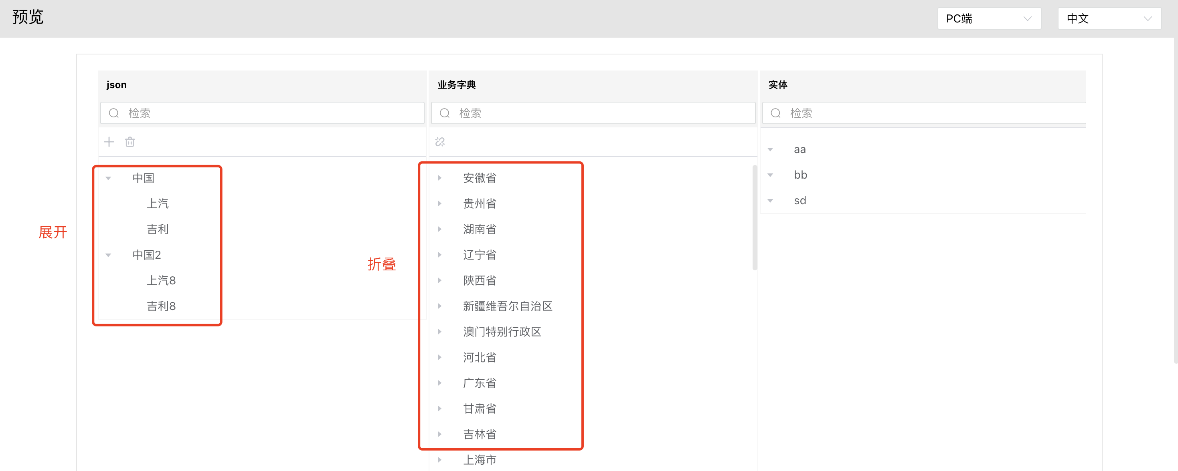Select the 上汽 tree item

coord(158,203)
